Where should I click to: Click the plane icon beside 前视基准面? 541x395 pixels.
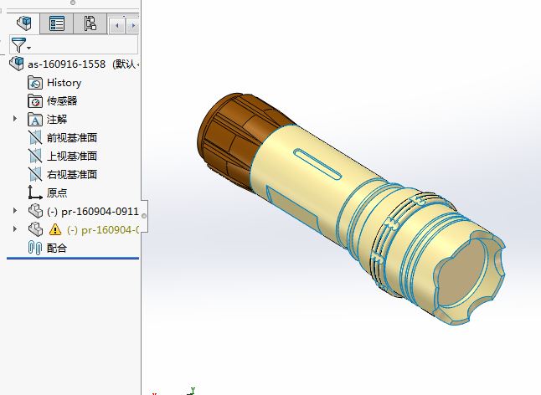tap(35, 138)
